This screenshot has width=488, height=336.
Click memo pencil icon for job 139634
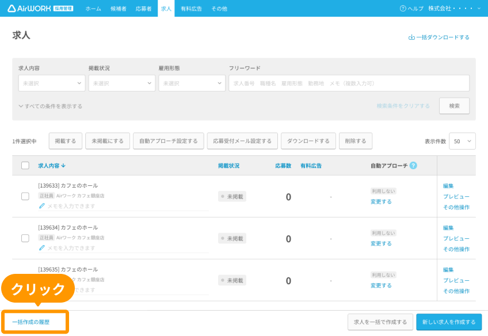(x=41, y=248)
